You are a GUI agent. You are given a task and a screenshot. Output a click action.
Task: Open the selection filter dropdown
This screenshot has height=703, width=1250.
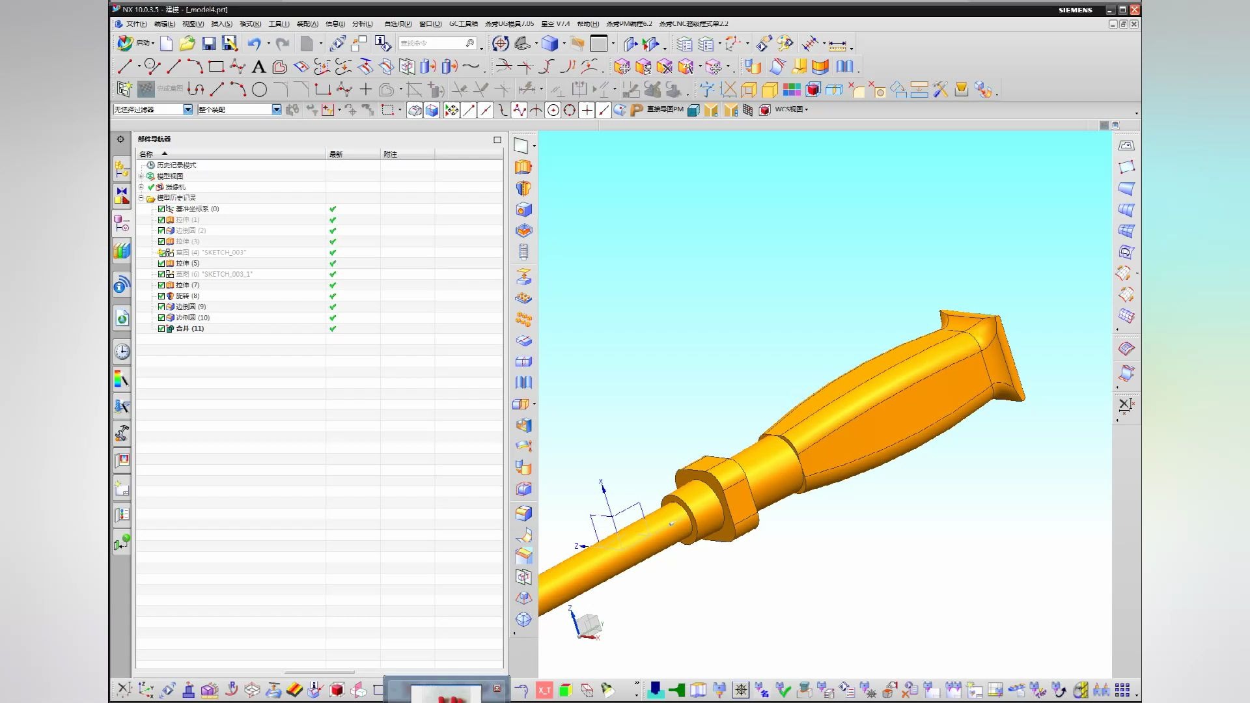click(187, 109)
